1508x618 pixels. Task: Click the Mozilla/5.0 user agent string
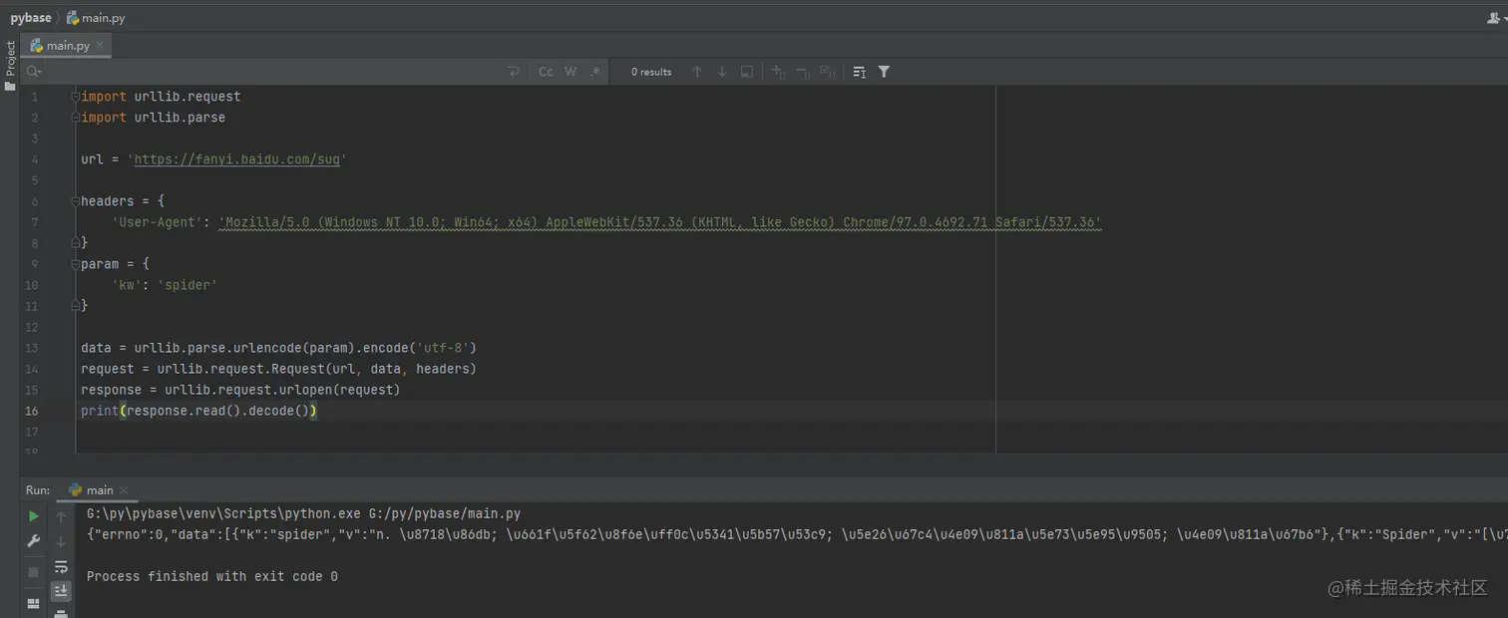coord(660,222)
